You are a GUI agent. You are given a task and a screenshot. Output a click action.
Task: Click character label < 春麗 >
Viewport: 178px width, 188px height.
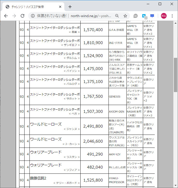click(x=74, y=32)
